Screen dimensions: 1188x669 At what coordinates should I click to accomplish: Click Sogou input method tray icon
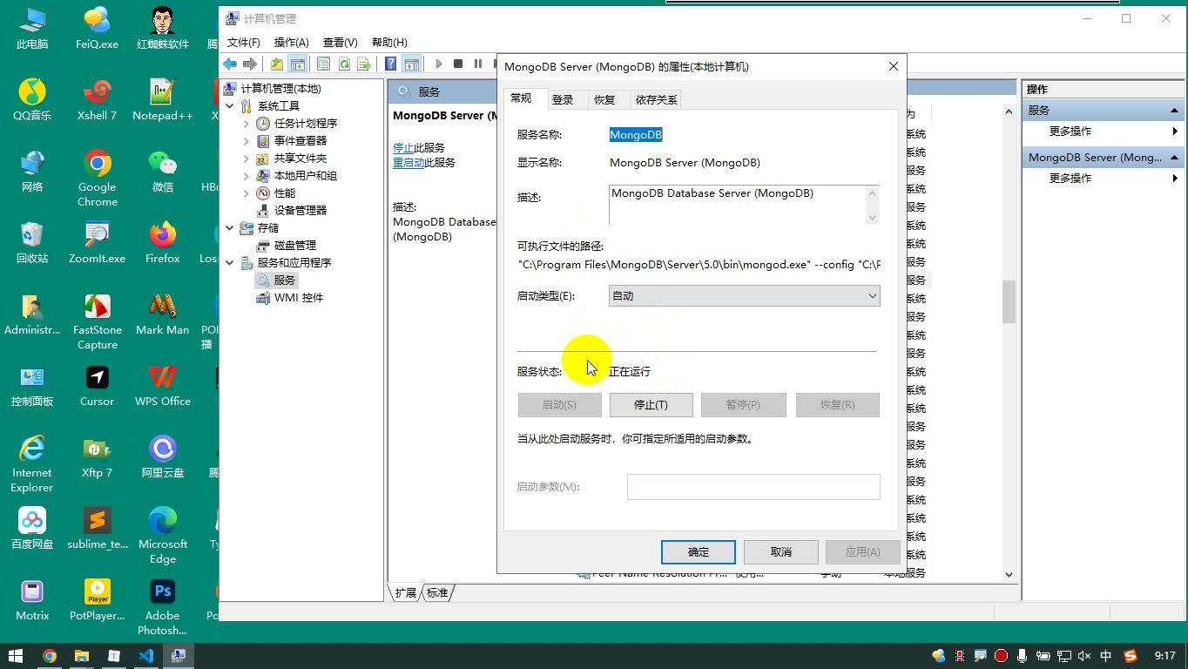[1131, 656]
